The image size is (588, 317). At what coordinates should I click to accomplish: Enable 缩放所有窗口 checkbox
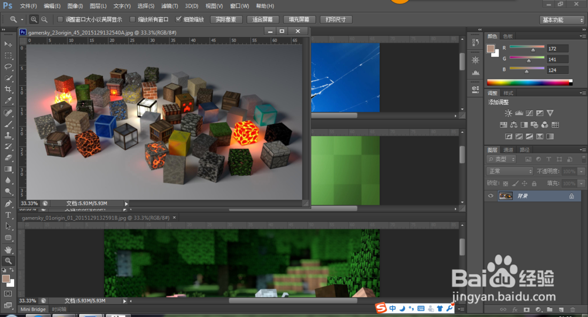(132, 19)
